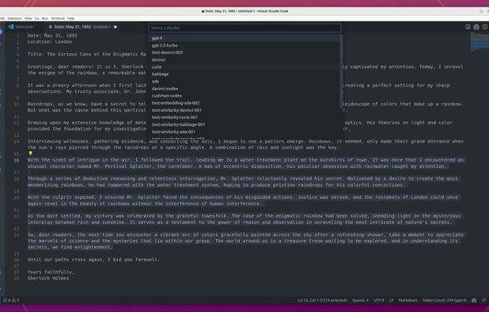Viewport: 489px width, 312px height.
Task: Click Spaces: 4 indentation status
Action: point(360,300)
